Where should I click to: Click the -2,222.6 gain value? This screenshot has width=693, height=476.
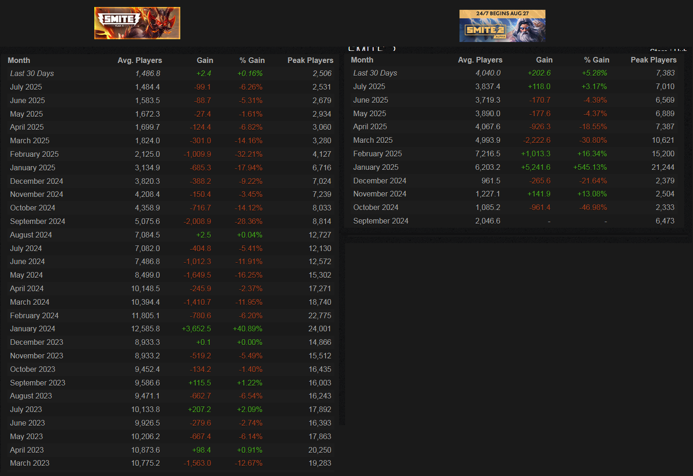(x=537, y=140)
